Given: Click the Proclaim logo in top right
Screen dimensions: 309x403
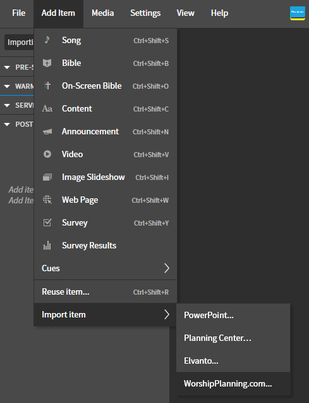Looking at the screenshot, I should click(x=298, y=13).
